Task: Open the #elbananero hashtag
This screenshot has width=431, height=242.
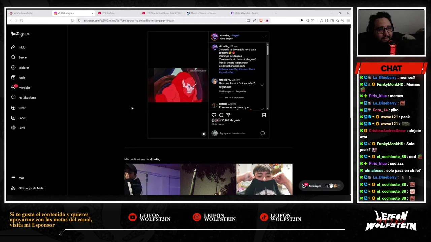Action: (225, 69)
